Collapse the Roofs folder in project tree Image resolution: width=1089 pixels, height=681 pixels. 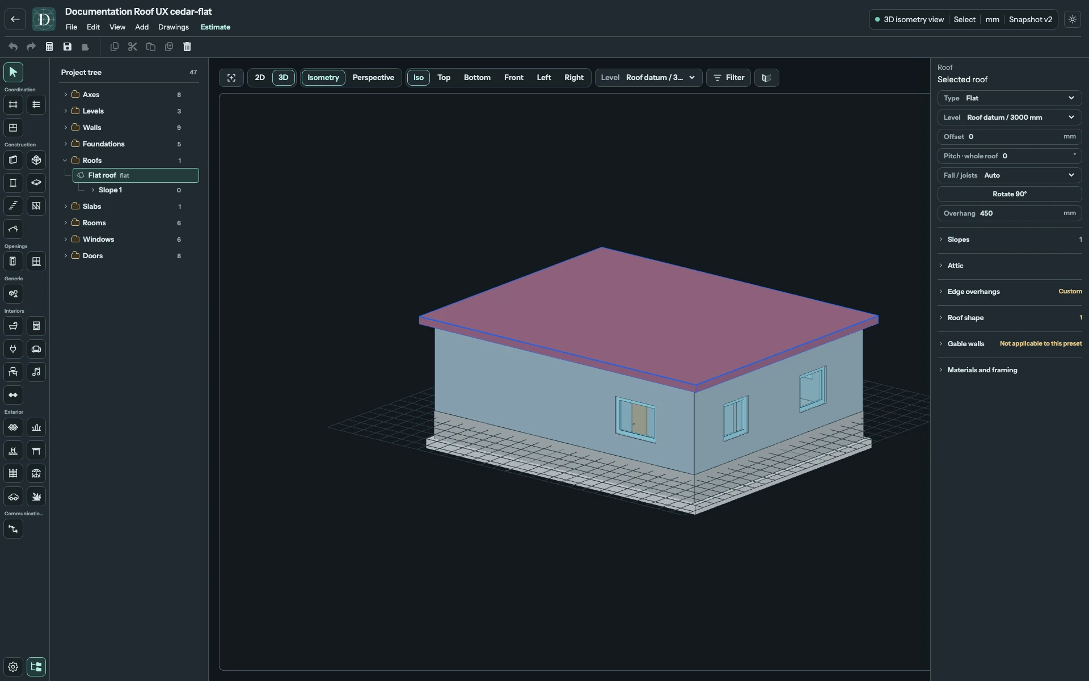(x=65, y=161)
